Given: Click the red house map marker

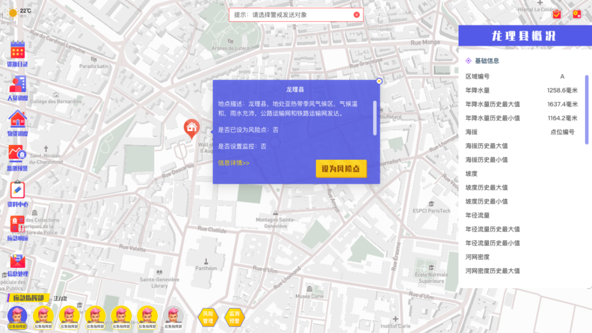Looking at the screenshot, I should (191, 128).
